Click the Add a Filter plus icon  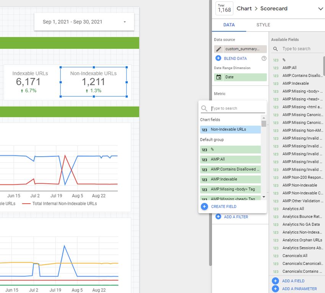(218, 217)
